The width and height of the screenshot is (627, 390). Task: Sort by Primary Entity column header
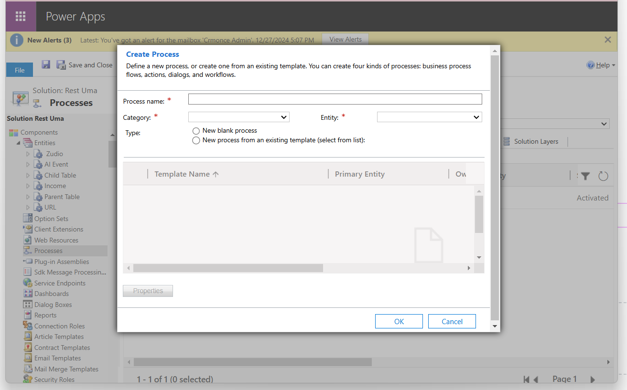click(x=360, y=174)
